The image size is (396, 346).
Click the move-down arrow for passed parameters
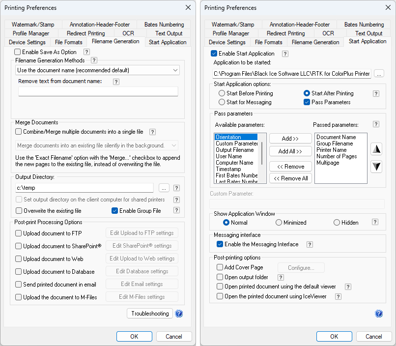(x=376, y=167)
